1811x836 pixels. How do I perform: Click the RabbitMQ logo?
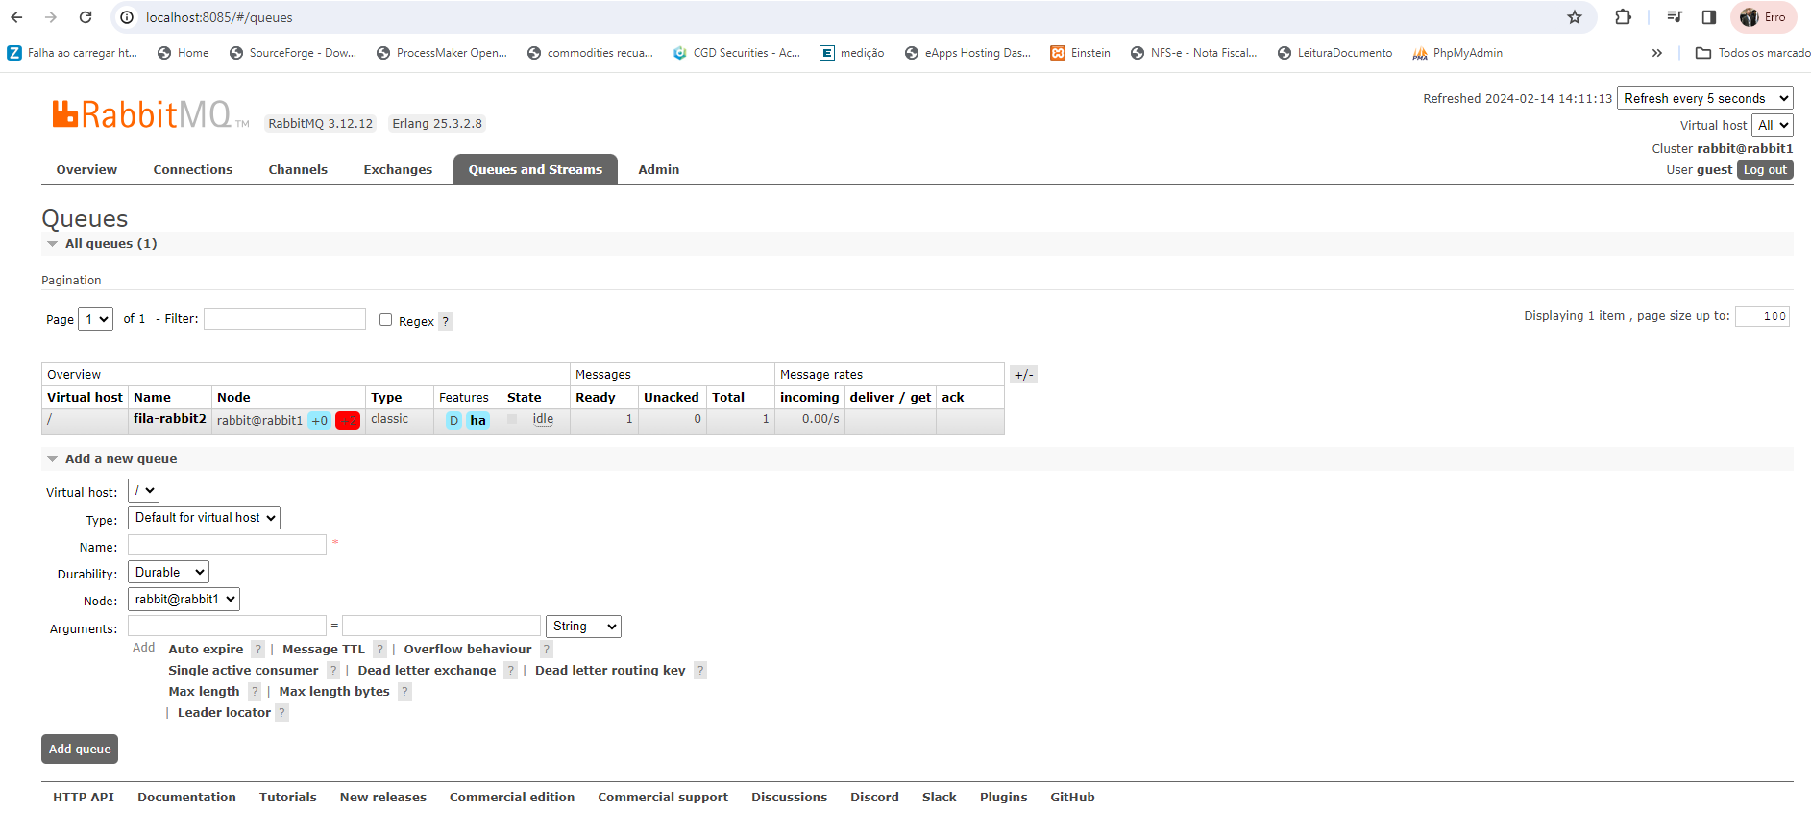pos(150,114)
